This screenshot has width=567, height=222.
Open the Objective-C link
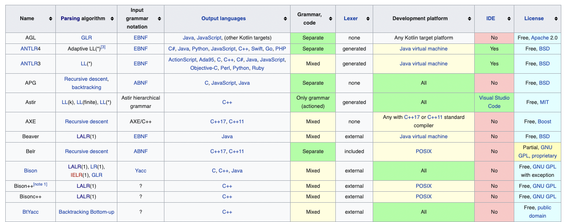click(x=204, y=68)
